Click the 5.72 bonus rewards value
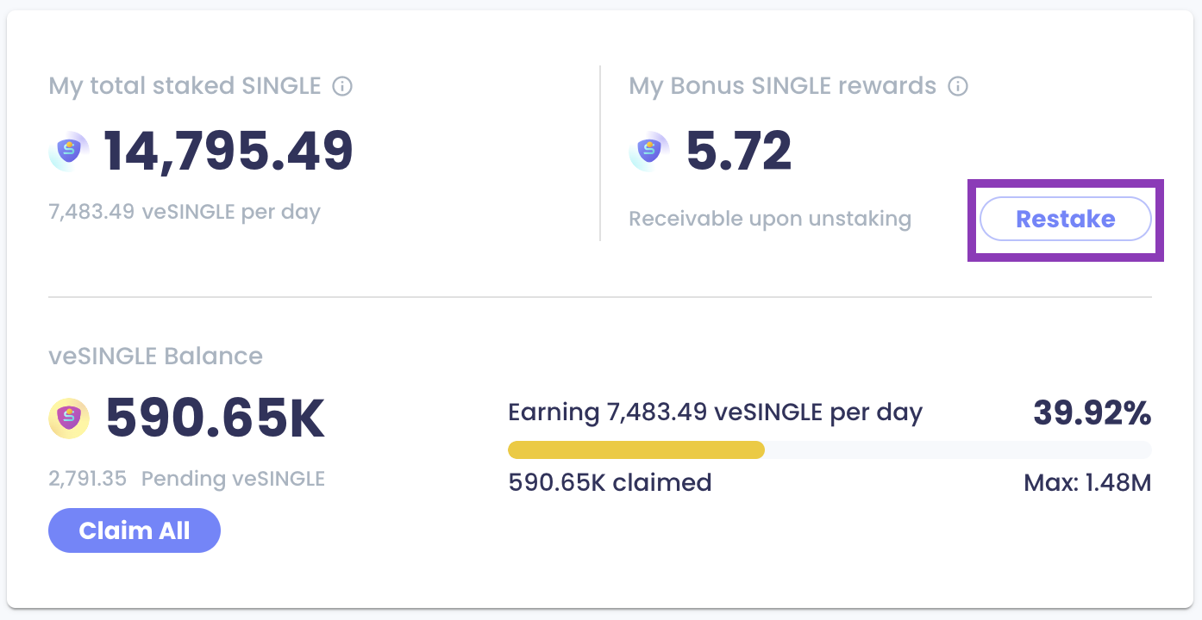 739,152
